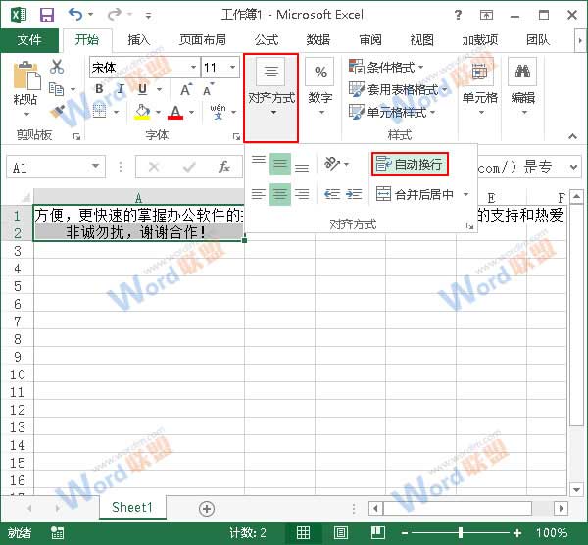The image size is (588, 545).
Task: Increase font size with larger A
Action: (x=185, y=90)
